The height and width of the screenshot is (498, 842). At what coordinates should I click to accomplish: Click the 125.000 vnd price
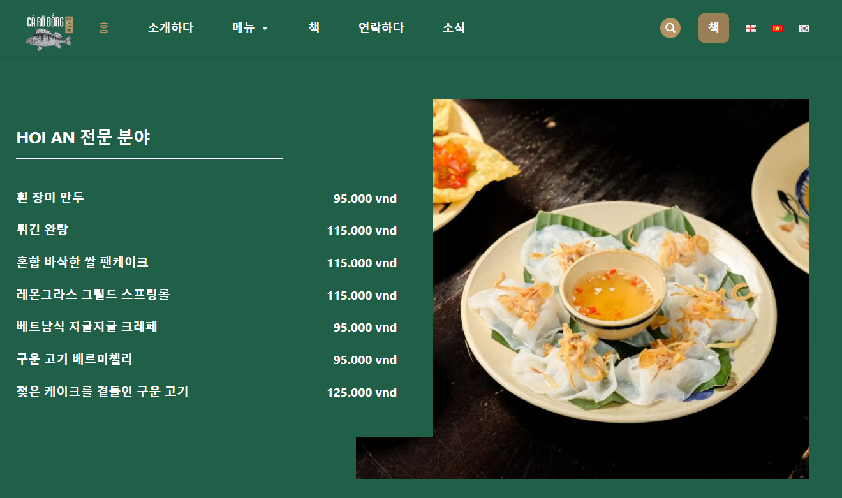point(362,392)
